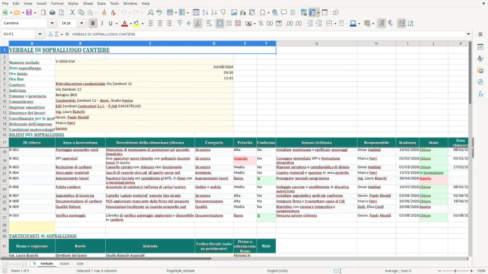Open Find and Replace magnifier icon
The image size is (488, 274).
(x=150, y=12)
